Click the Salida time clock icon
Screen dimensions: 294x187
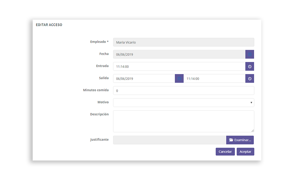[250, 79]
